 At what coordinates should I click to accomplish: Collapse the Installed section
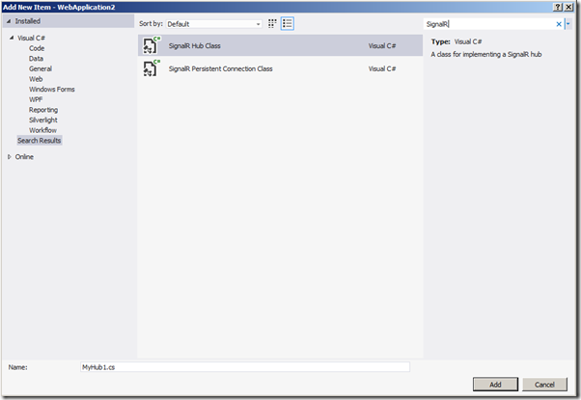pyautogui.click(x=9, y=21)
